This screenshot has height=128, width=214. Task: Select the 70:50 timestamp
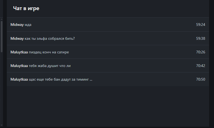tap(200, 79)
